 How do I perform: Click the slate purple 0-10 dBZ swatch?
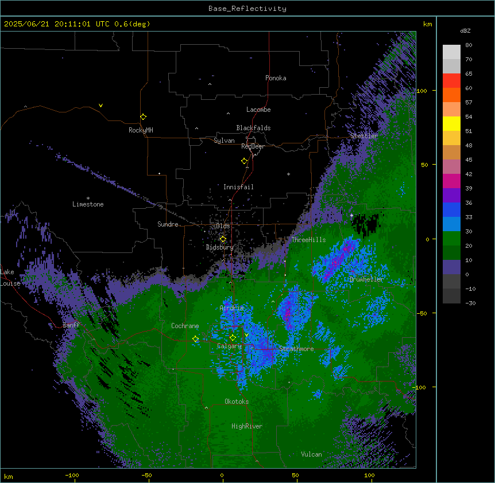click(x=451, y=267)
